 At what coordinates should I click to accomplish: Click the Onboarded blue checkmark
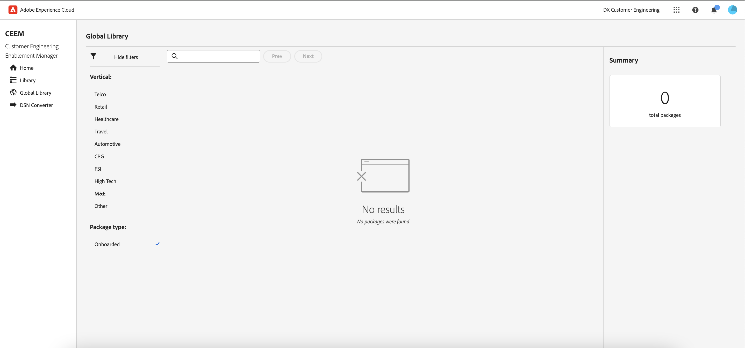[x=157, y=244]
